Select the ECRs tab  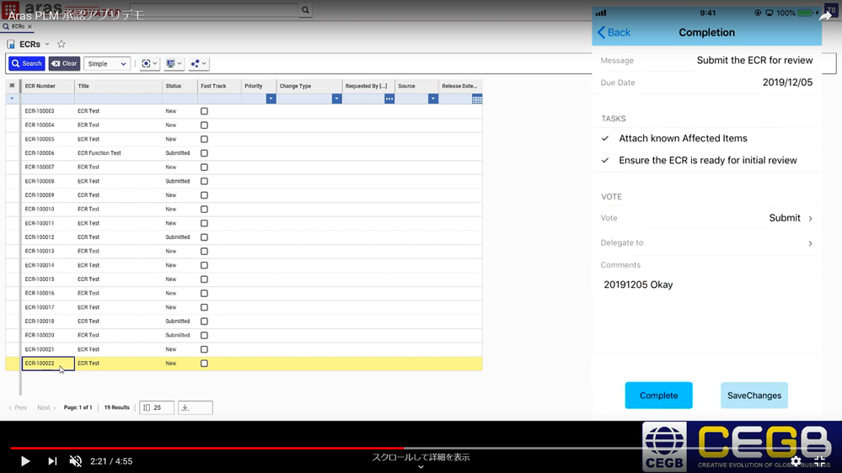[x=17, y=27]
